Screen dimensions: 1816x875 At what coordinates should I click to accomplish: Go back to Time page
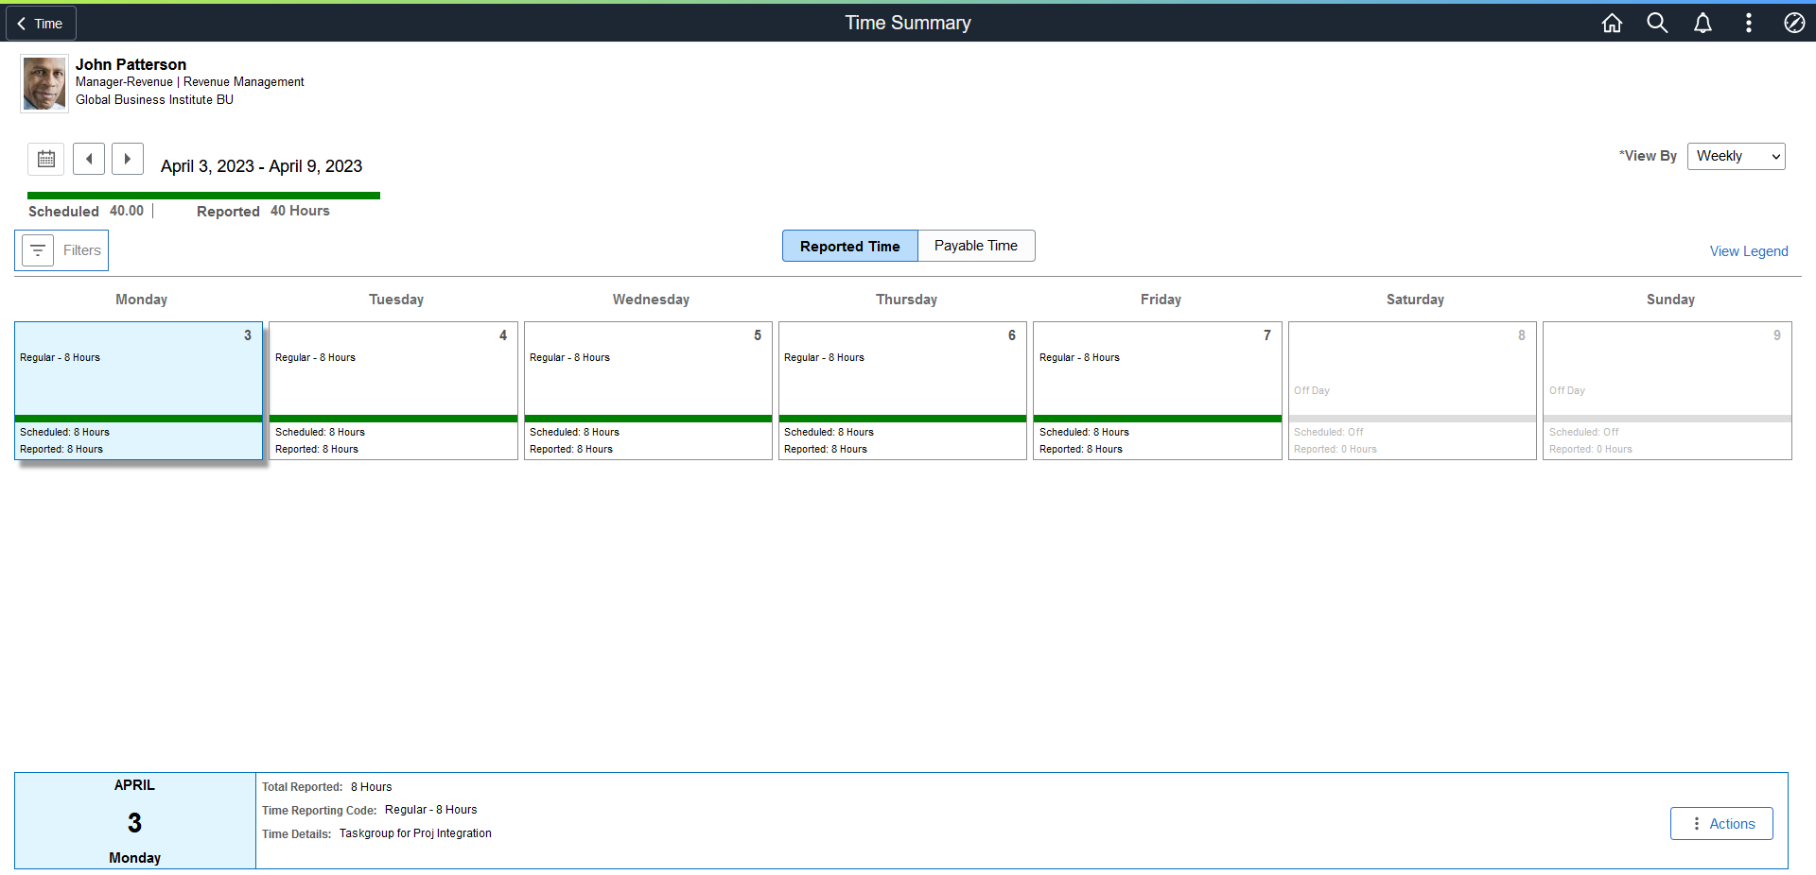41,24
